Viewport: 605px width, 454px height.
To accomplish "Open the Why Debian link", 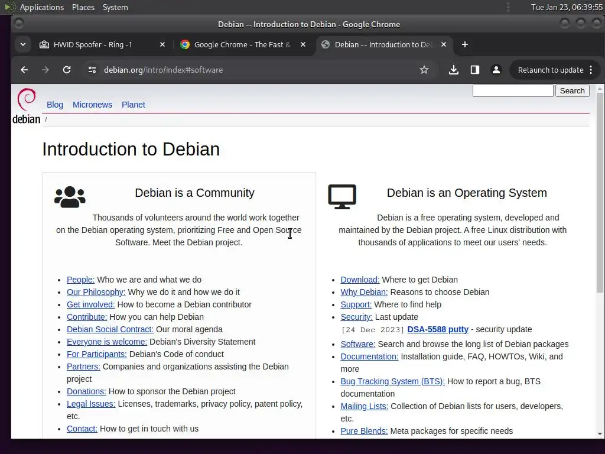I will pyautogui.click(x=364, y=292).
